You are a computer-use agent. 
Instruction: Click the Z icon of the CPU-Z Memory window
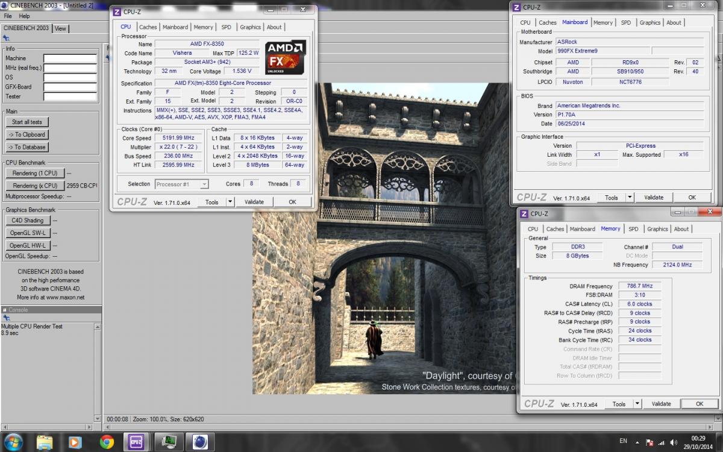pos(524,213)
